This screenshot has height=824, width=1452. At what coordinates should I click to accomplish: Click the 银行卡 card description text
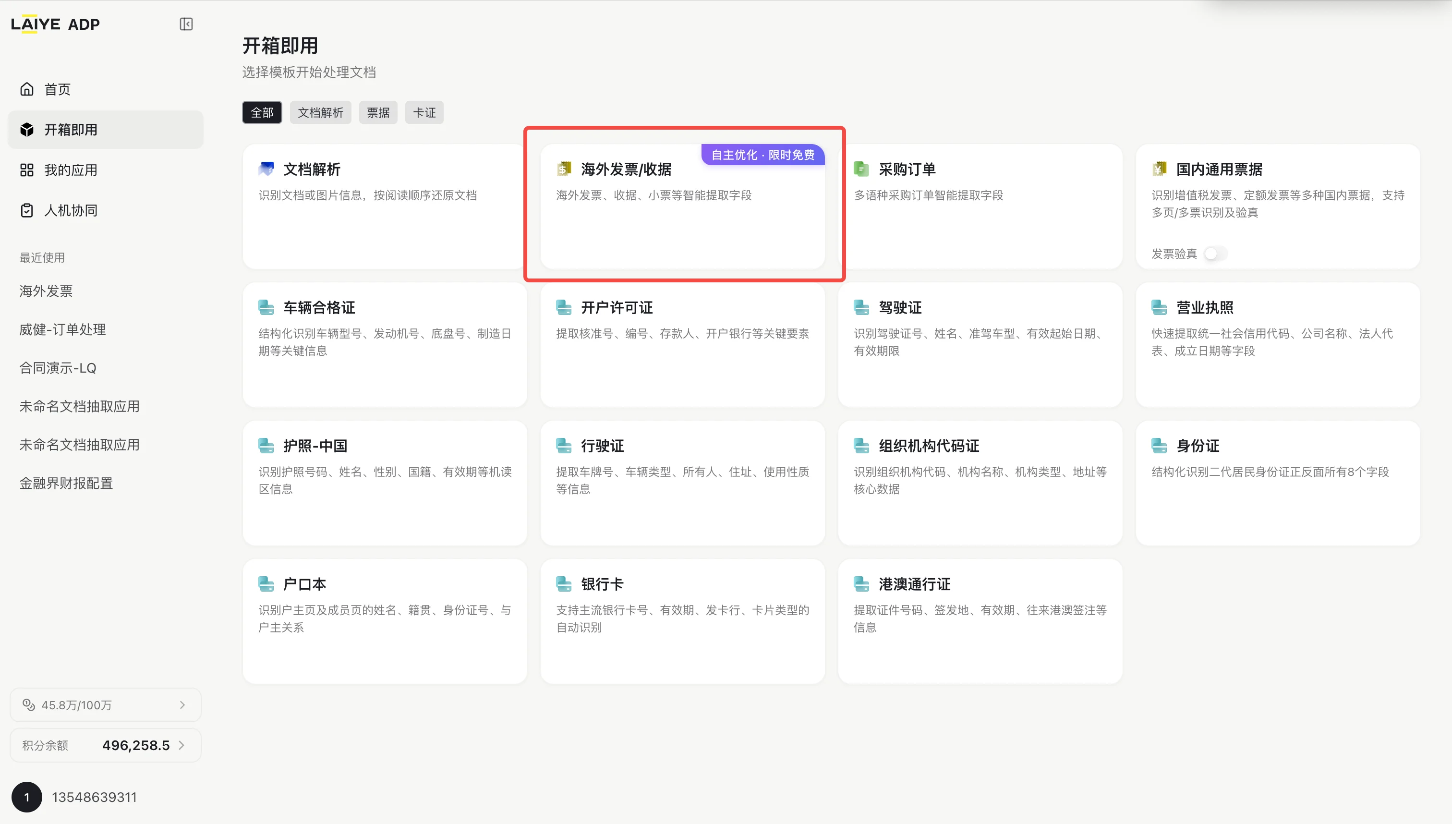coord(682,618)
